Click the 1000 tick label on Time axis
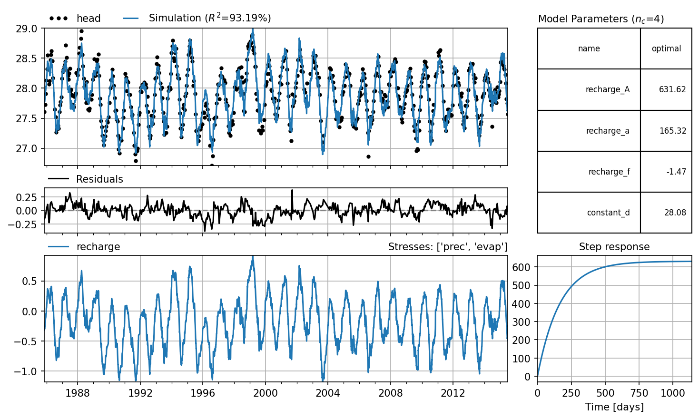The image size is (699, 419). pyautogui.click(x=672, y=393)
